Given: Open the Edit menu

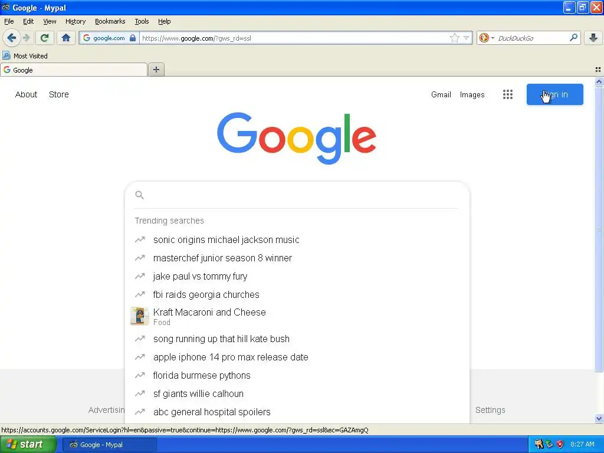Looking at the screenshot, I should [28, 21].
